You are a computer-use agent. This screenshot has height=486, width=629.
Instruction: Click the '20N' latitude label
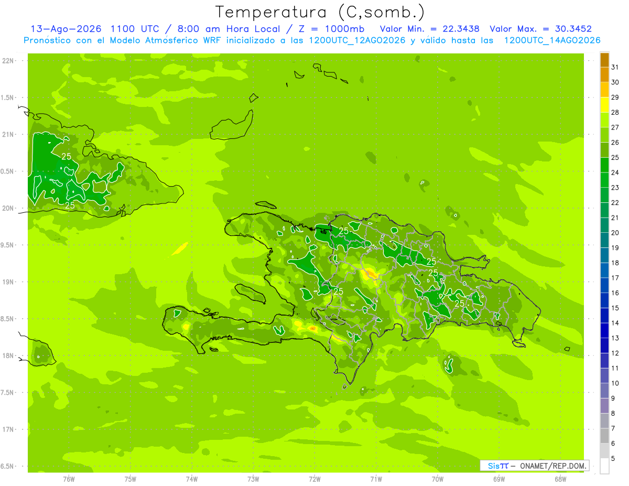pyautogui.click(x=8, y=208)
